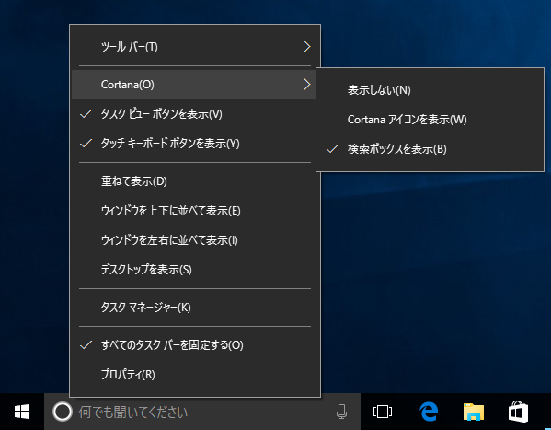
Task: Open the Windows Store taskbar icon
Action: [518, 412]
